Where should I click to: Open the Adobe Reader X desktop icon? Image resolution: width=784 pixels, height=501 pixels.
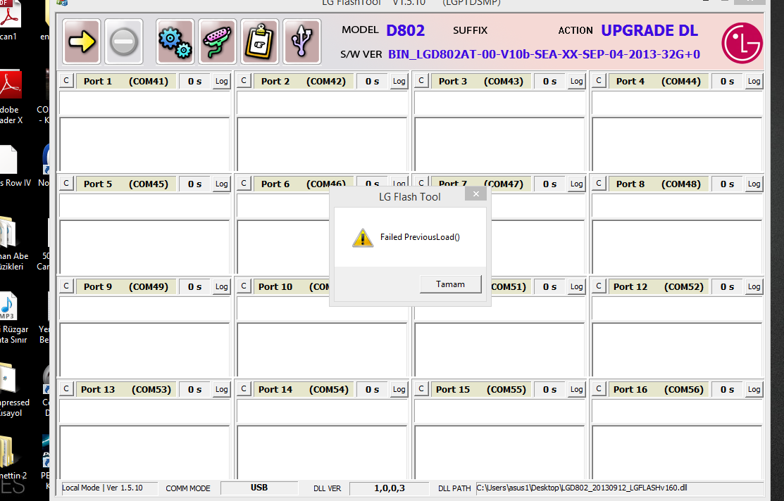11,97
